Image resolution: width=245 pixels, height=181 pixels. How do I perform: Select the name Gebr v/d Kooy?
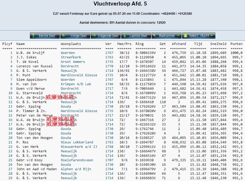pos(30,160)
